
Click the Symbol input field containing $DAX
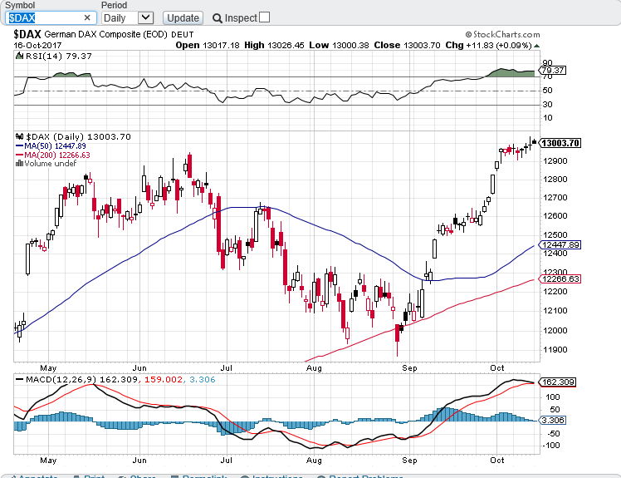51,17
